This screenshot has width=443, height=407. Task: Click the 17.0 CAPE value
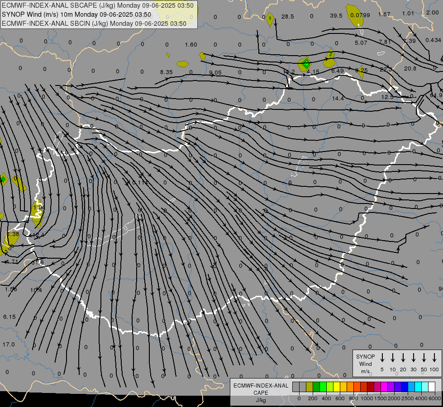pyautogui.click(x=9, y=345)
